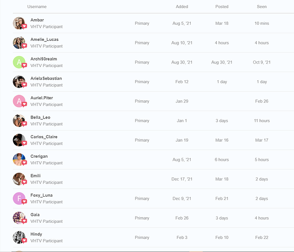Open ArielaSebastian username link
The height and width of the screenshot is (252, 294).
[x=46, y=78]
